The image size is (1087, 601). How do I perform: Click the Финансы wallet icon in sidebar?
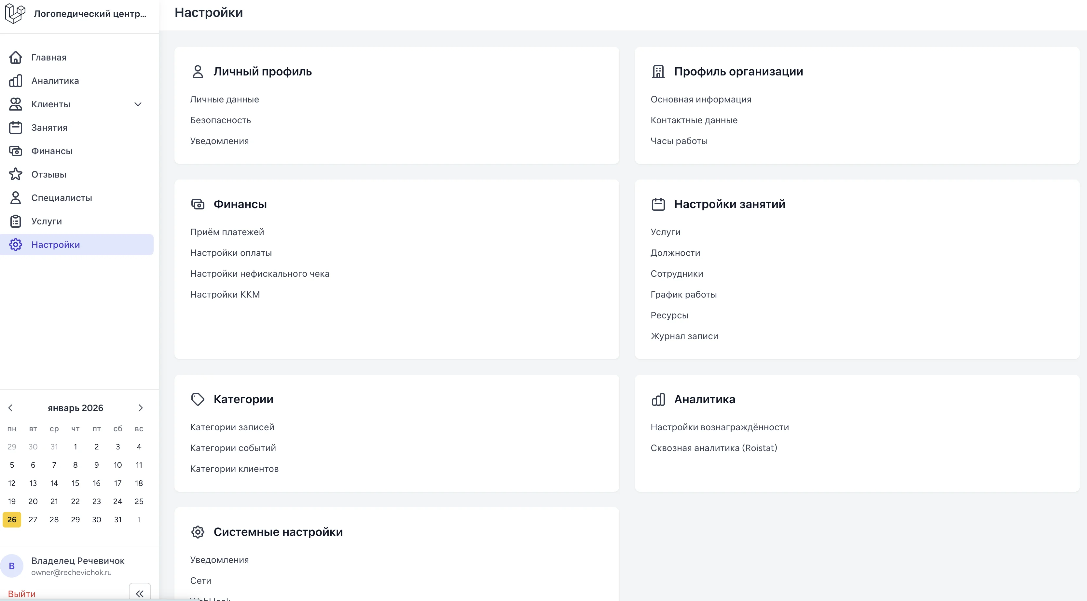coord(16,151)
